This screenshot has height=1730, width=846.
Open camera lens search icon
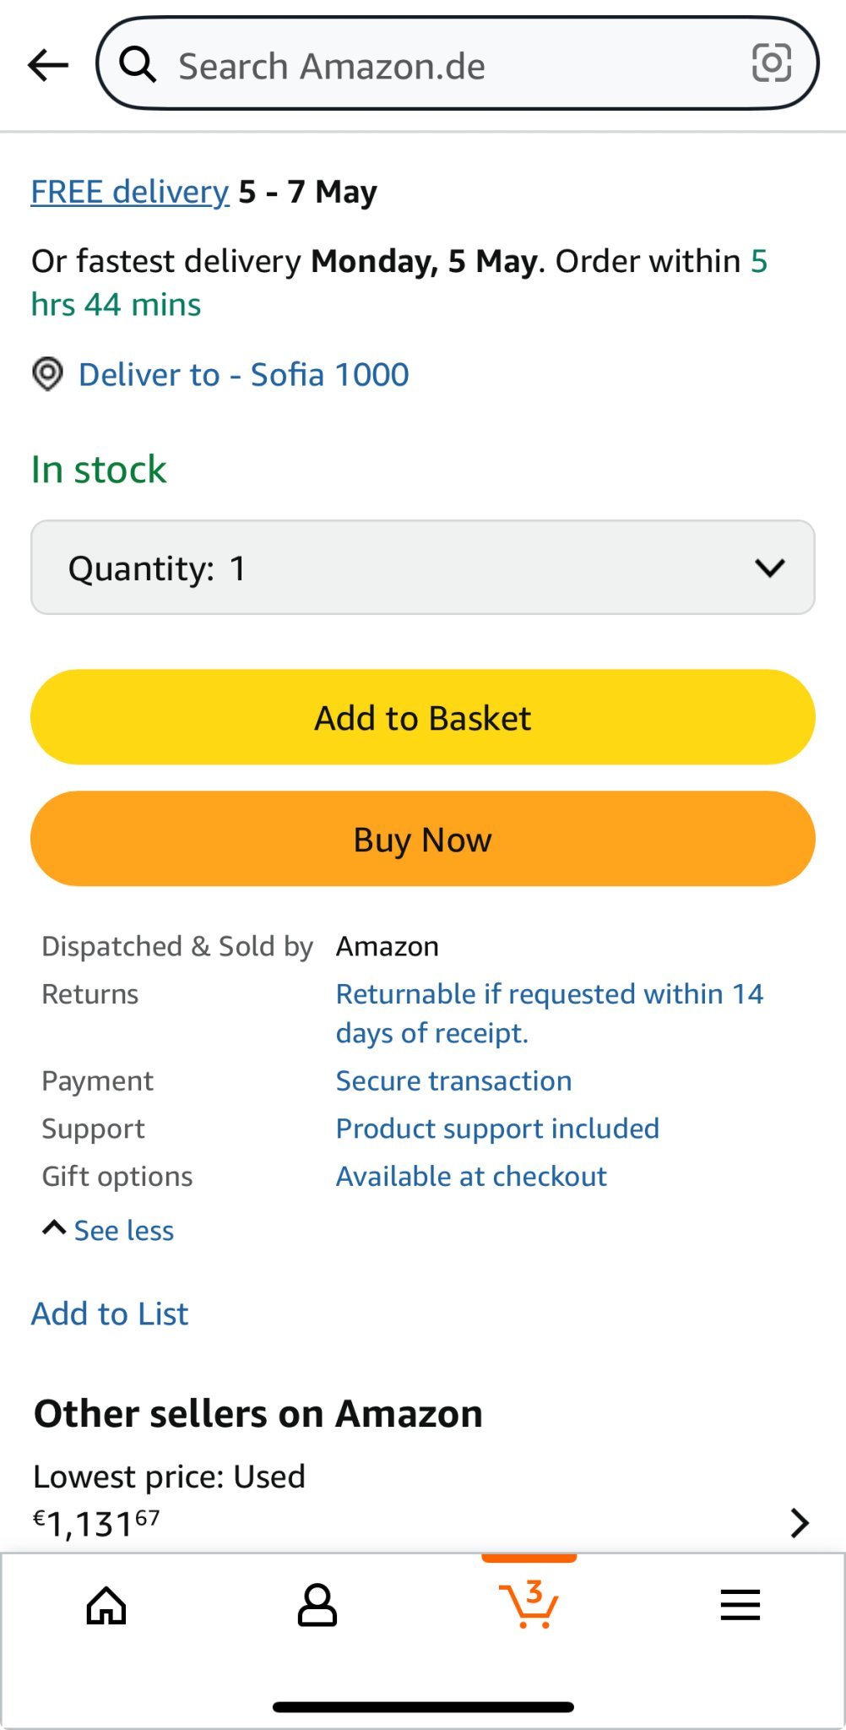coord(771,63)
